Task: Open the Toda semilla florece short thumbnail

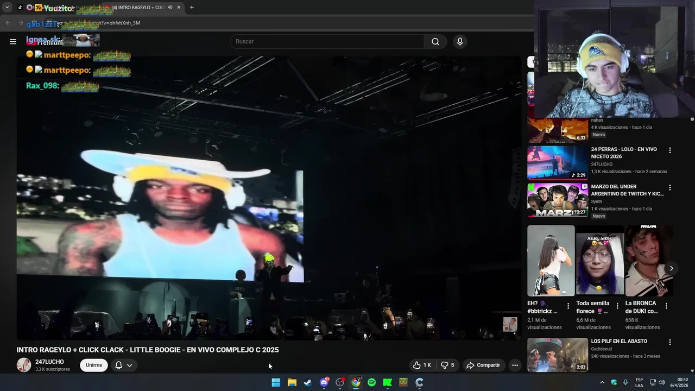Action: tap(599, 261)
